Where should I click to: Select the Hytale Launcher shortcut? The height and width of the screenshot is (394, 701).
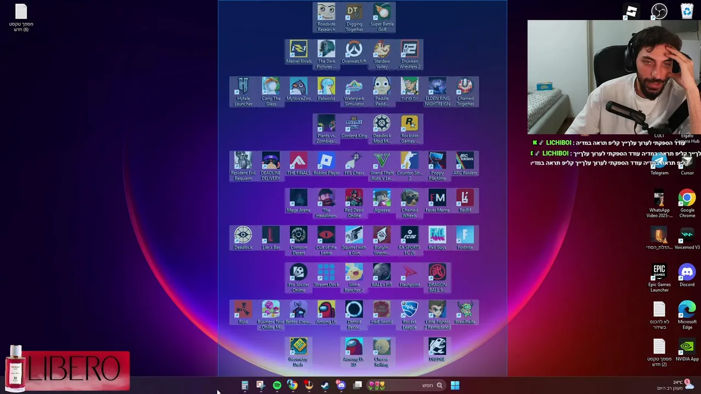click(243, 92)
